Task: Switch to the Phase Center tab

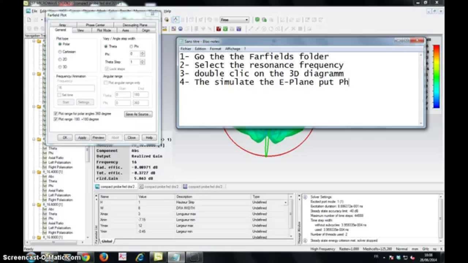Action: coord(95,25)
